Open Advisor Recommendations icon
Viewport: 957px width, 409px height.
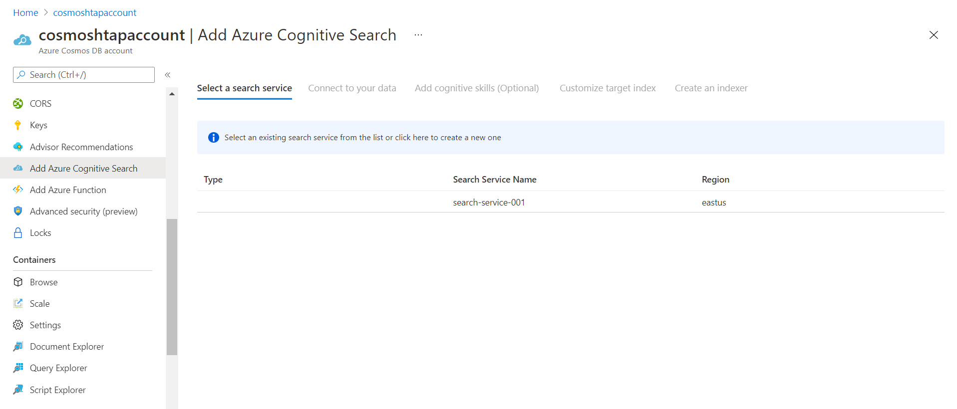click(18, 147)
